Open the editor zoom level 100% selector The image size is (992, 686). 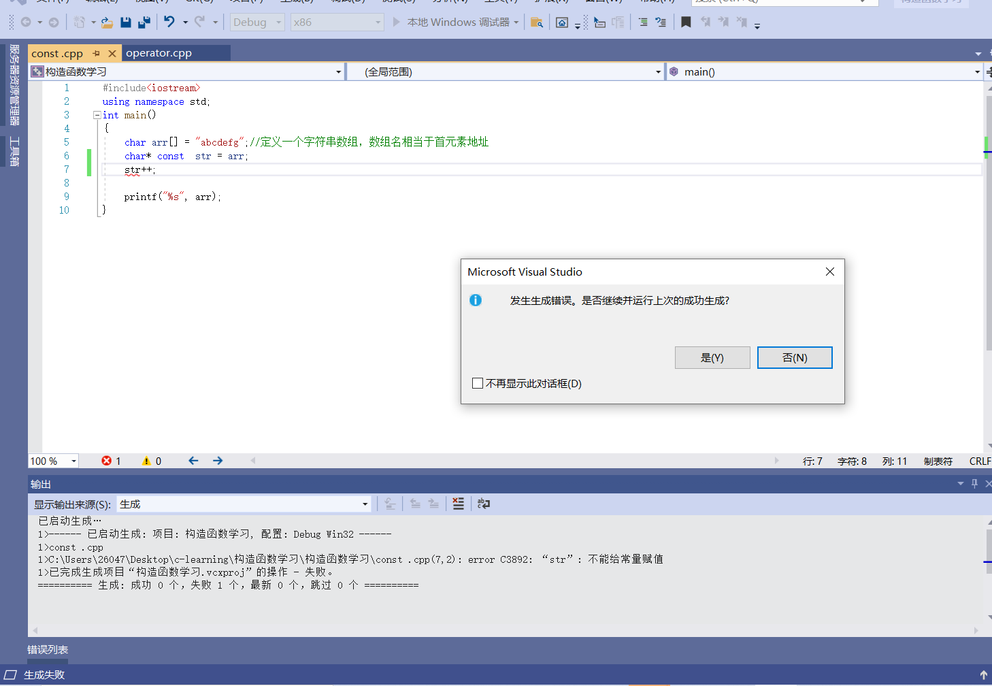(x=52, y=461)
